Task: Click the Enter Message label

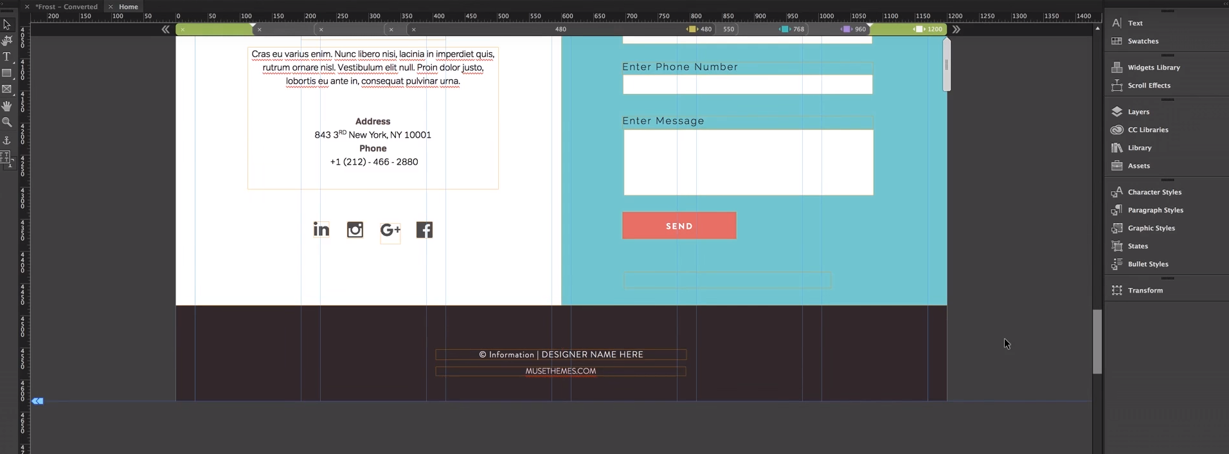Action: tap(663, 121)
